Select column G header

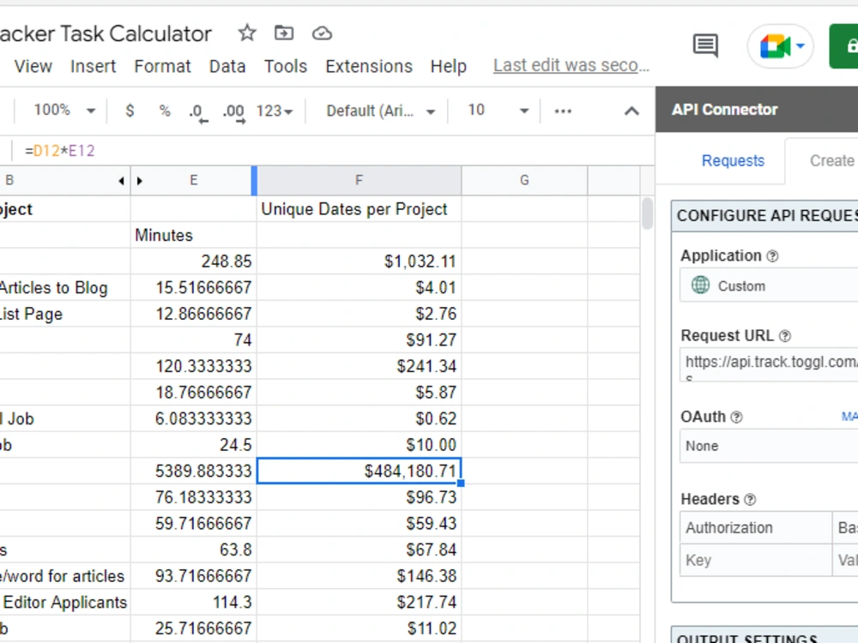coord(524,180)
